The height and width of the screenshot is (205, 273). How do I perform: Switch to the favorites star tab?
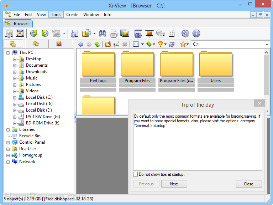[36, 43]
